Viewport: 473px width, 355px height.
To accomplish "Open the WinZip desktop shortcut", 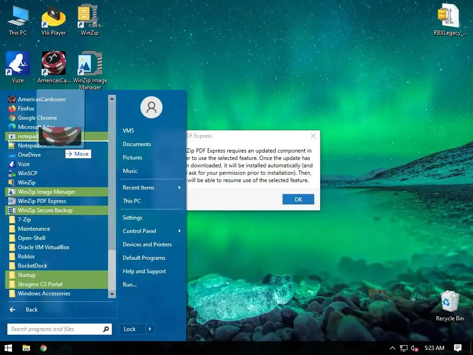I will pos(89,20).
